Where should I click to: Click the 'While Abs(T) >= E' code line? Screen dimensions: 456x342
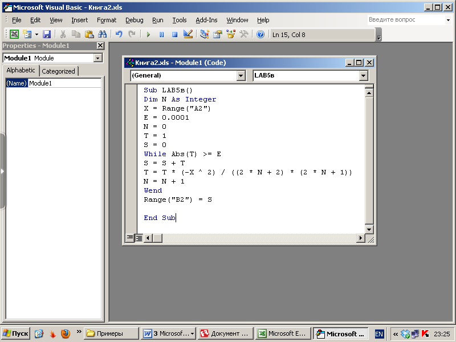182,154
